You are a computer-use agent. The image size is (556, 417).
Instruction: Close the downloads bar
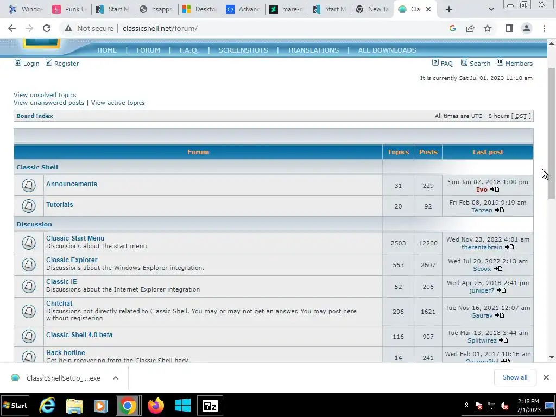[546, 377]
